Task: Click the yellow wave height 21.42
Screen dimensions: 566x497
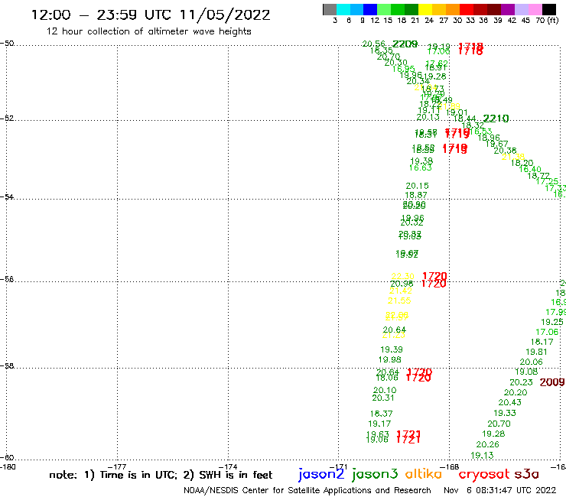Action: 400,291
